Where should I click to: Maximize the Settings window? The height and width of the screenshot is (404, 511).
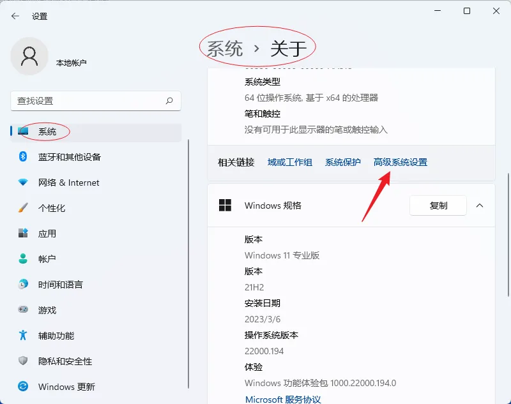467,11
